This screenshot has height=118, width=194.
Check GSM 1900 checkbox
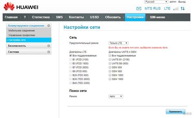(x=110, y=79)
